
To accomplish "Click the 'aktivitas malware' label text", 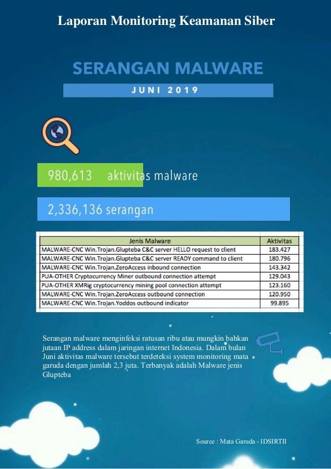I will [x=153, y=176].
